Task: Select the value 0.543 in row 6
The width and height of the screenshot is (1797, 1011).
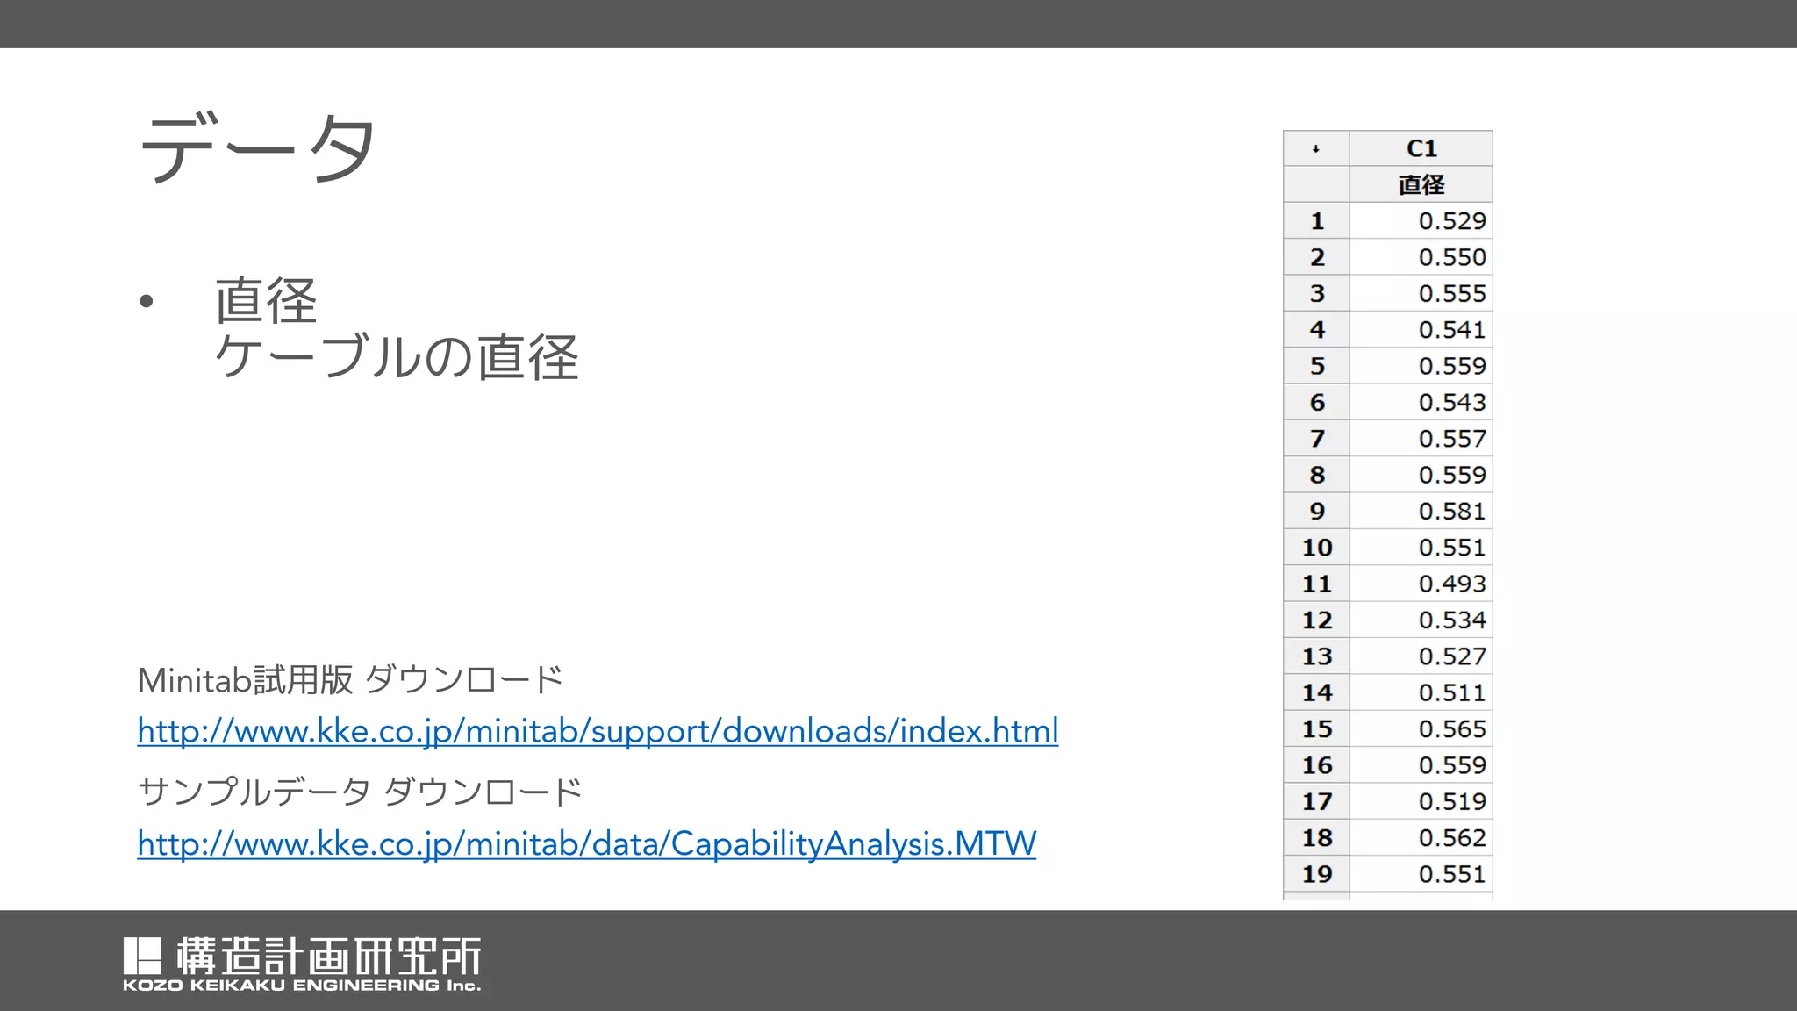Action: (1421, 402)
